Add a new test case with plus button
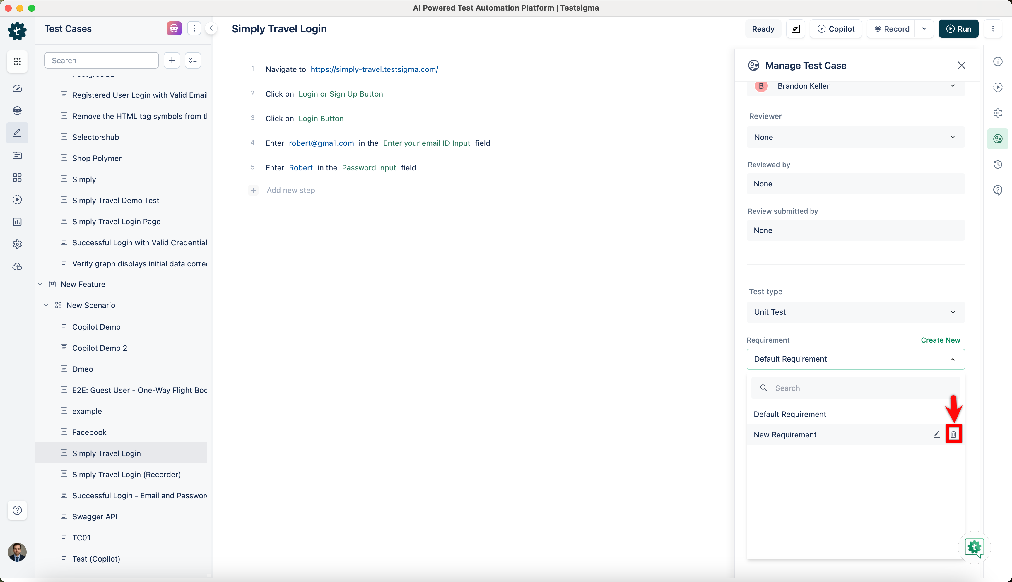1012x582 pixels. 172,60
